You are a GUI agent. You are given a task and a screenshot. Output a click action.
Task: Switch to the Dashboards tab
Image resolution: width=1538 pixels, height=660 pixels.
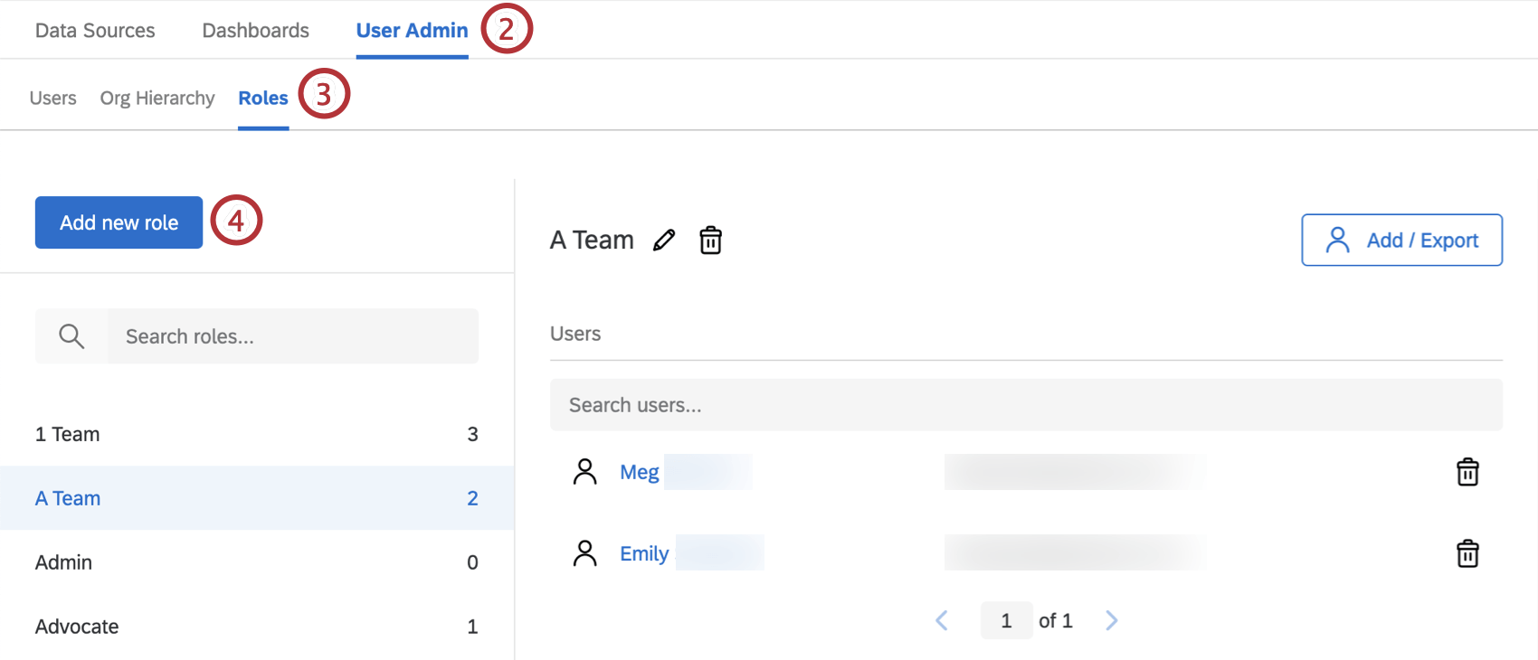click(256, 31)
